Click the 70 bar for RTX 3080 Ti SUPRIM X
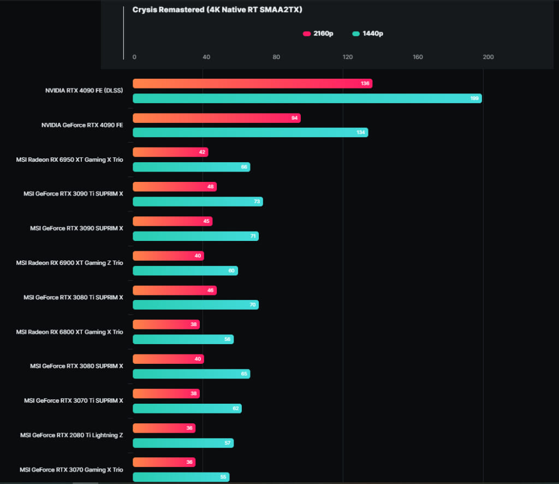This screenshot has width=559, height=484. coord(196,305)
